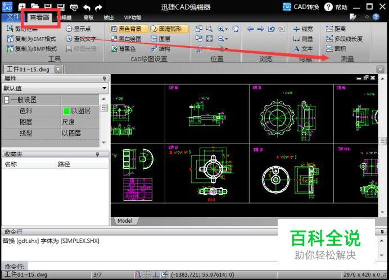Toggle 文本 text display
Image resolution: width=389 pixels, height=280 pixels.
click(303, 49)
